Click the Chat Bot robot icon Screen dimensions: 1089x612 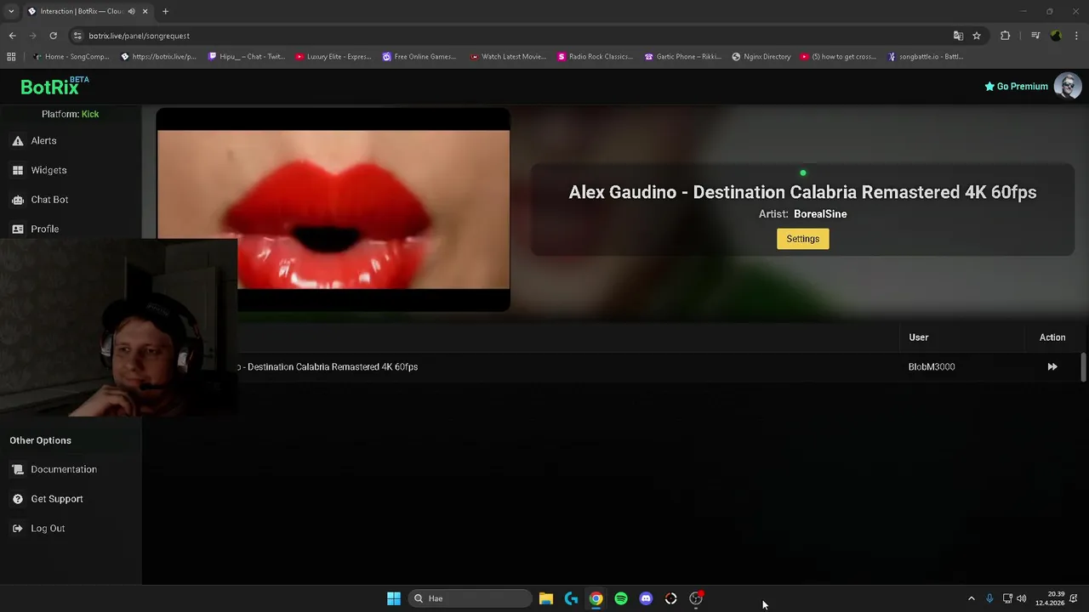[x=18, y=200]
